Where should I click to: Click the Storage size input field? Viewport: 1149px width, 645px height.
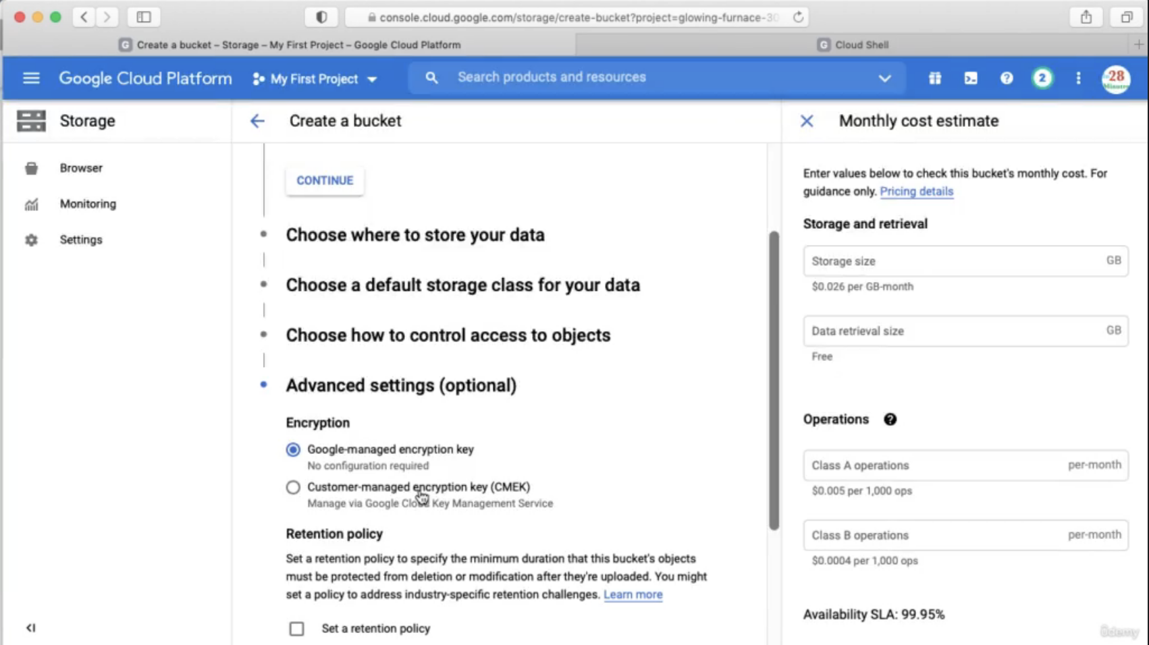tap(965, 261)
